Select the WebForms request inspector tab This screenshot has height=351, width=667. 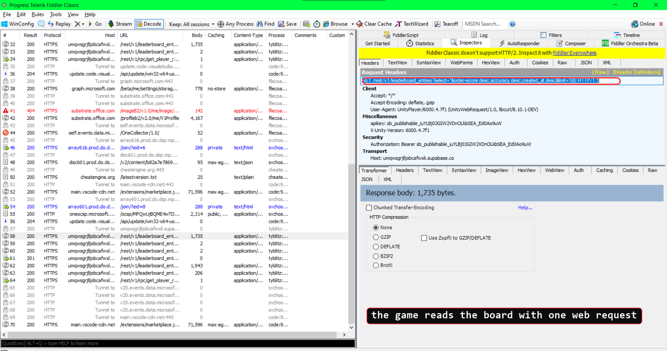(461, 62)
